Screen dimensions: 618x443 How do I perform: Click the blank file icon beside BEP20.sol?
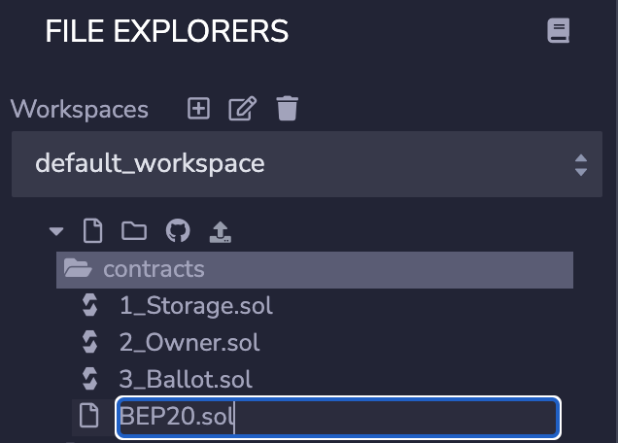tap(89, 417)
